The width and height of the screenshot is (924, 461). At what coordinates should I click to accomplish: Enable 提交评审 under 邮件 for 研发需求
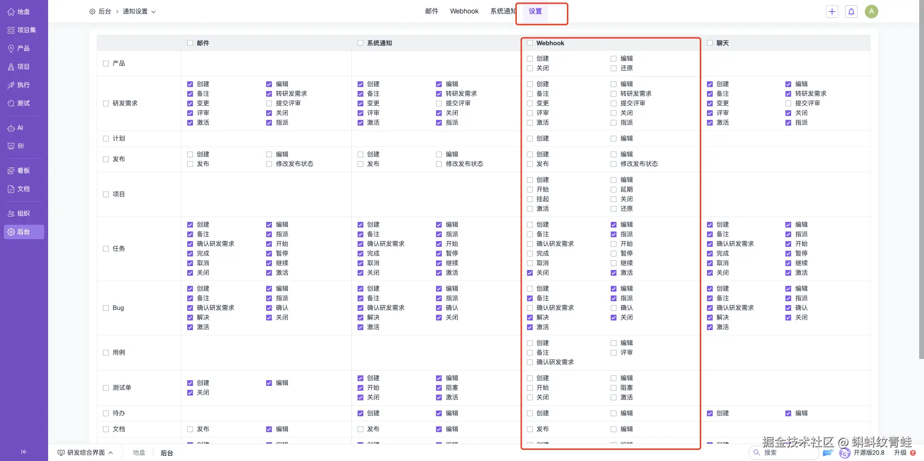tap(269, 103)
